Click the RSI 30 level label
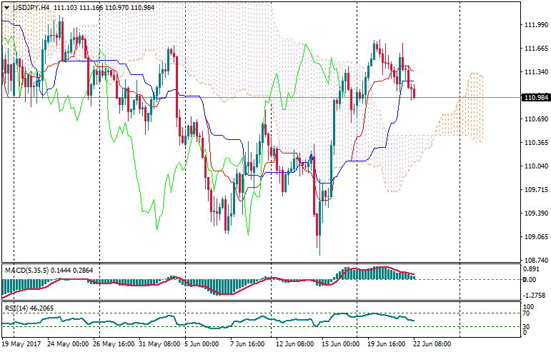Viewport: 551px width, 352px height. tap(527, 326)
